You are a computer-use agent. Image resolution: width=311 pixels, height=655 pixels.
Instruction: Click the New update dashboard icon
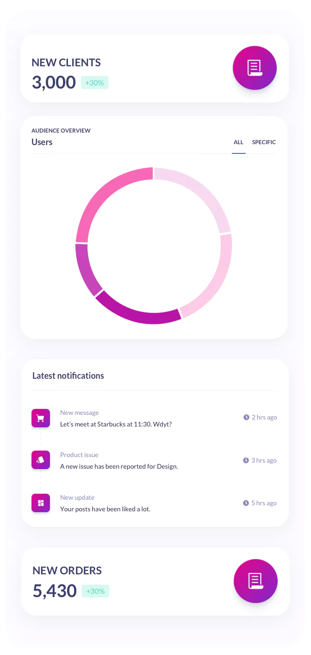(41, 503)
